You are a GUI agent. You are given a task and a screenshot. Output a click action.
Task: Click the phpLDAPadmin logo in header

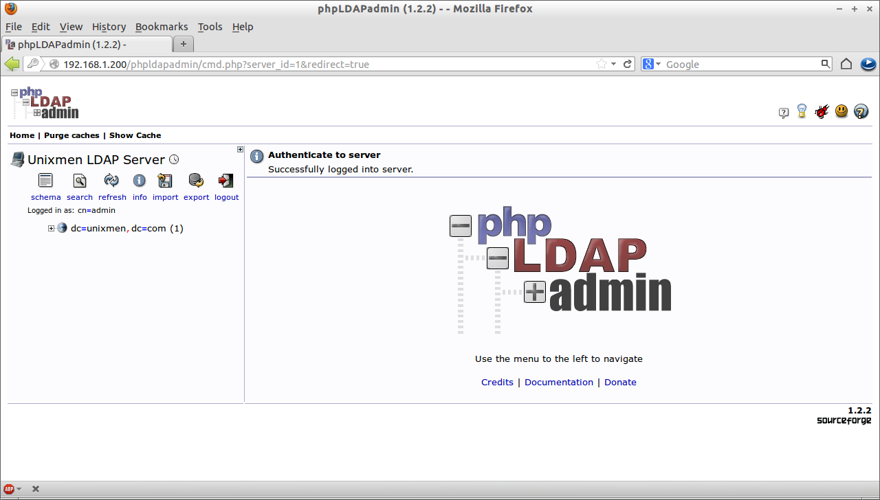(x=45, y=103)
